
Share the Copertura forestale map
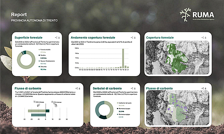(203, 38)
